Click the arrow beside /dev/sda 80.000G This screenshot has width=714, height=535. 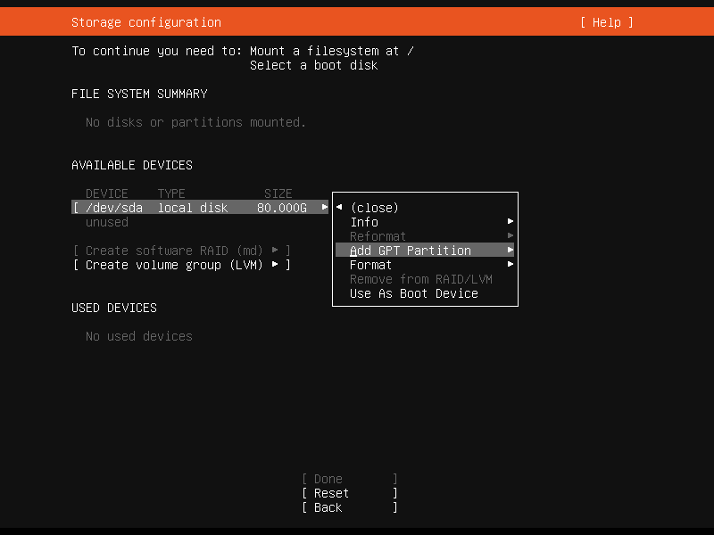pyautogui.click(x=325, y=207)
